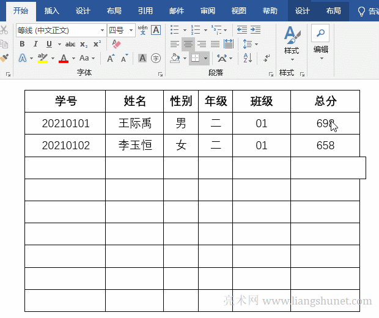379x318 pixels.
Task: Apply the red font color swatch
Action: (63, 59)
